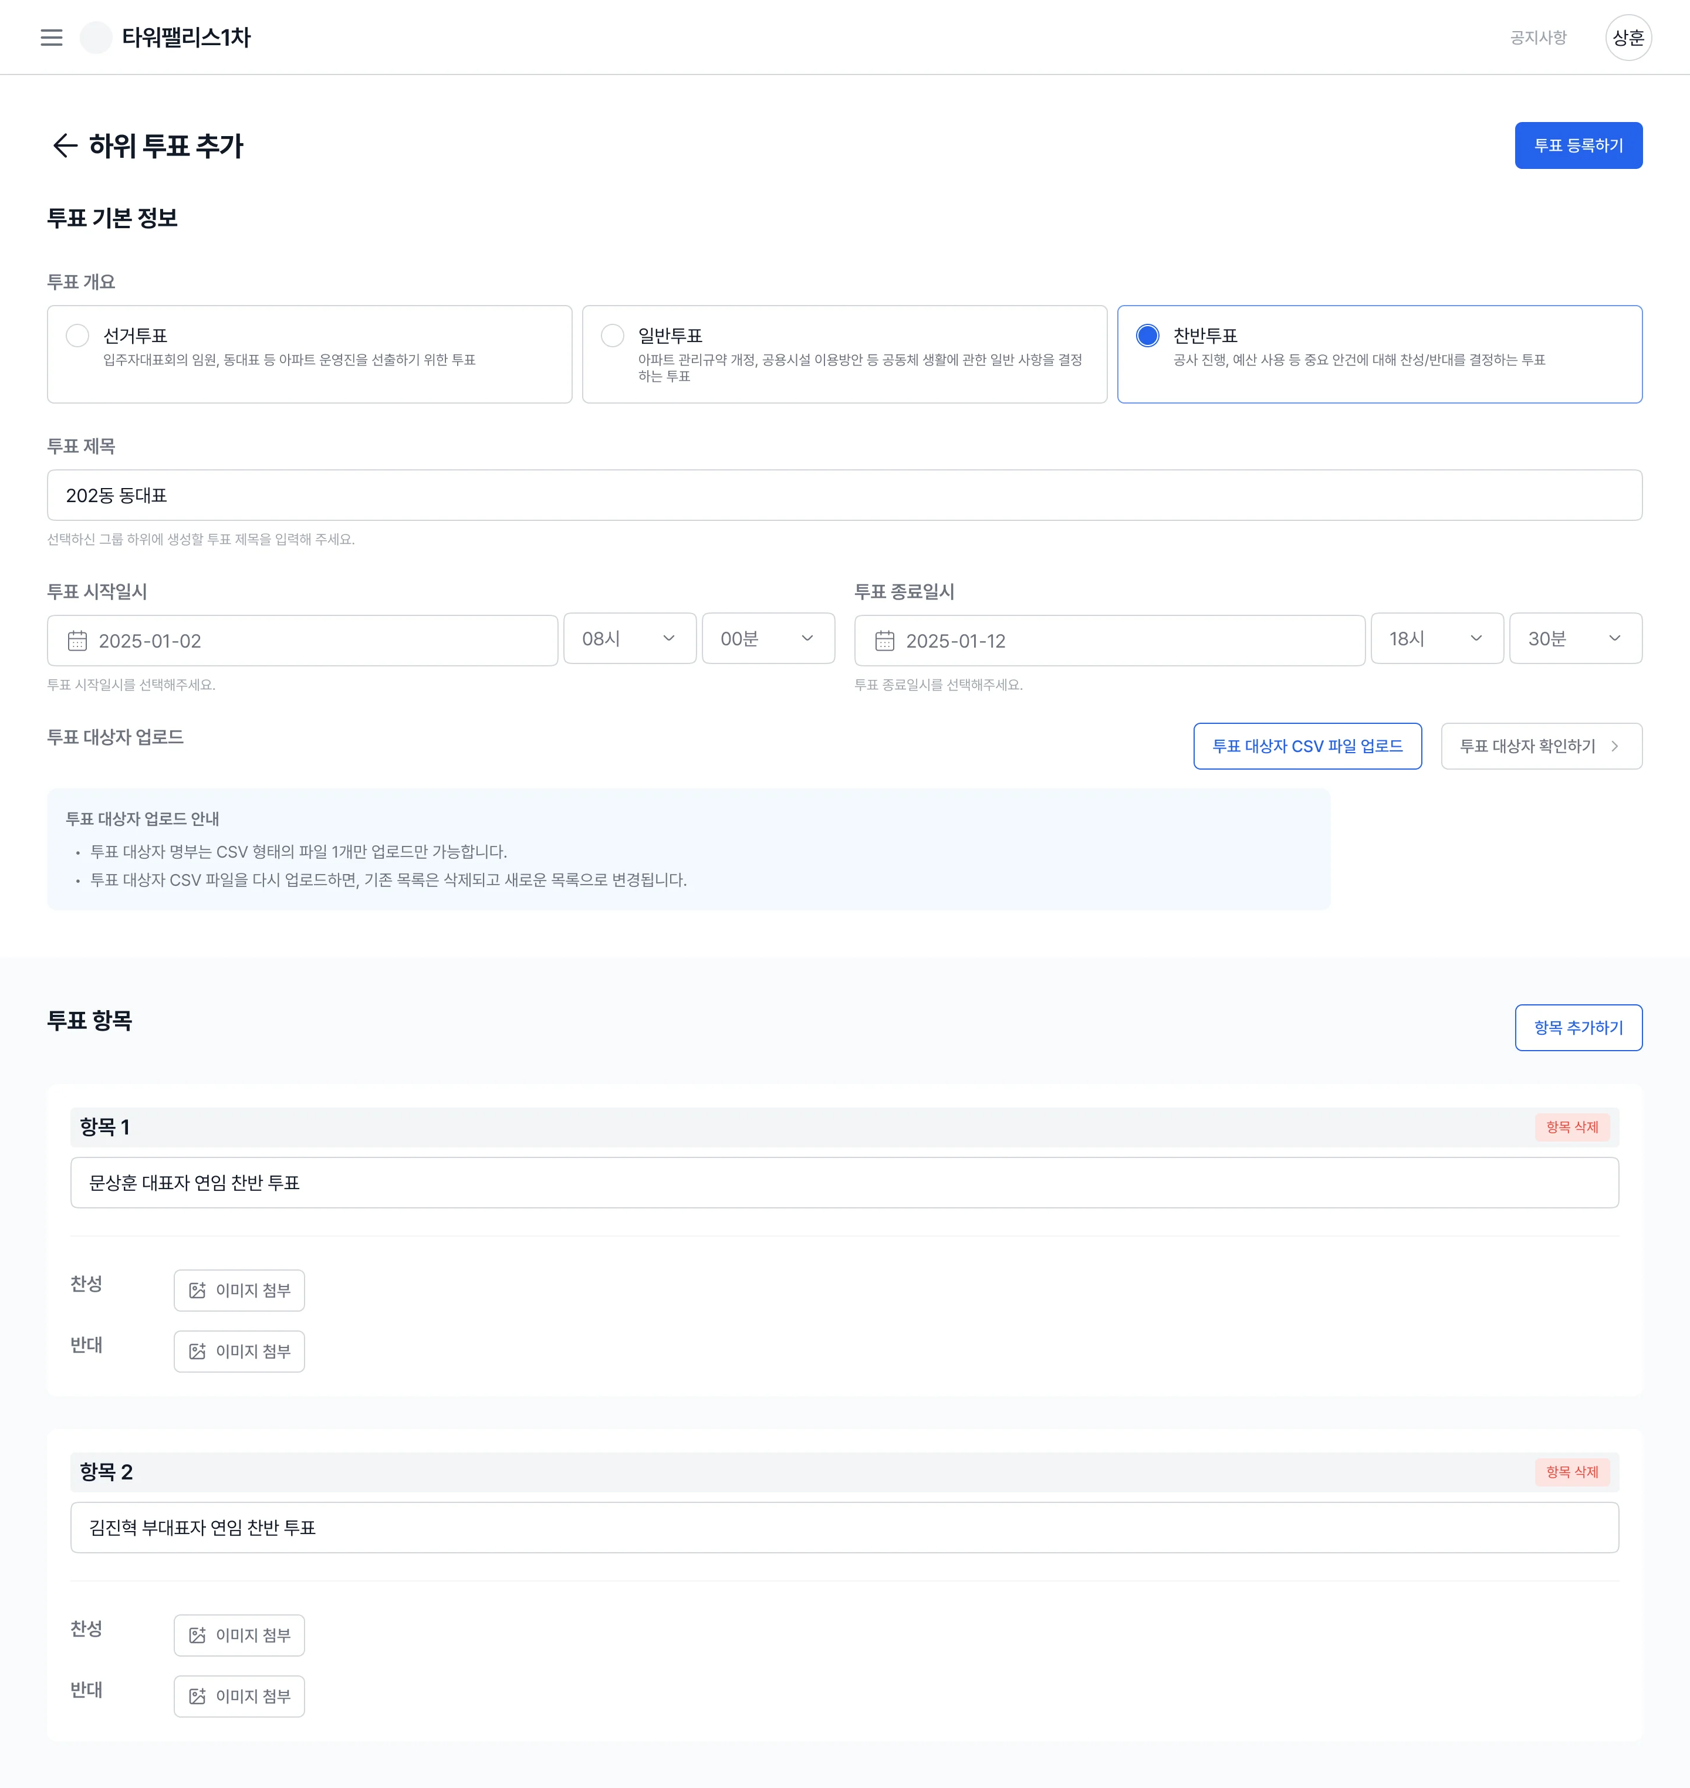The width and height of the screenshot is (1690, 1788).
Task: Delete 항목 2 with 항목 삭제
Action: 1571,1472
